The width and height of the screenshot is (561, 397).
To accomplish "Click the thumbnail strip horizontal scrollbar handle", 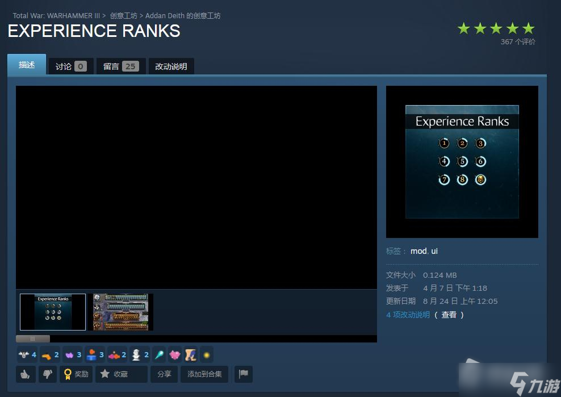I will click(x=33, y=339).
